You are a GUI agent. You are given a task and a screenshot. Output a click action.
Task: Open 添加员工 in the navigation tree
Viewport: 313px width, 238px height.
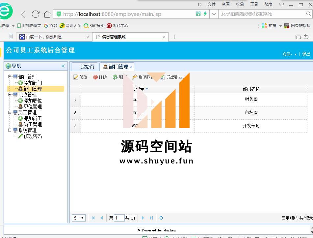click(30, 118)
